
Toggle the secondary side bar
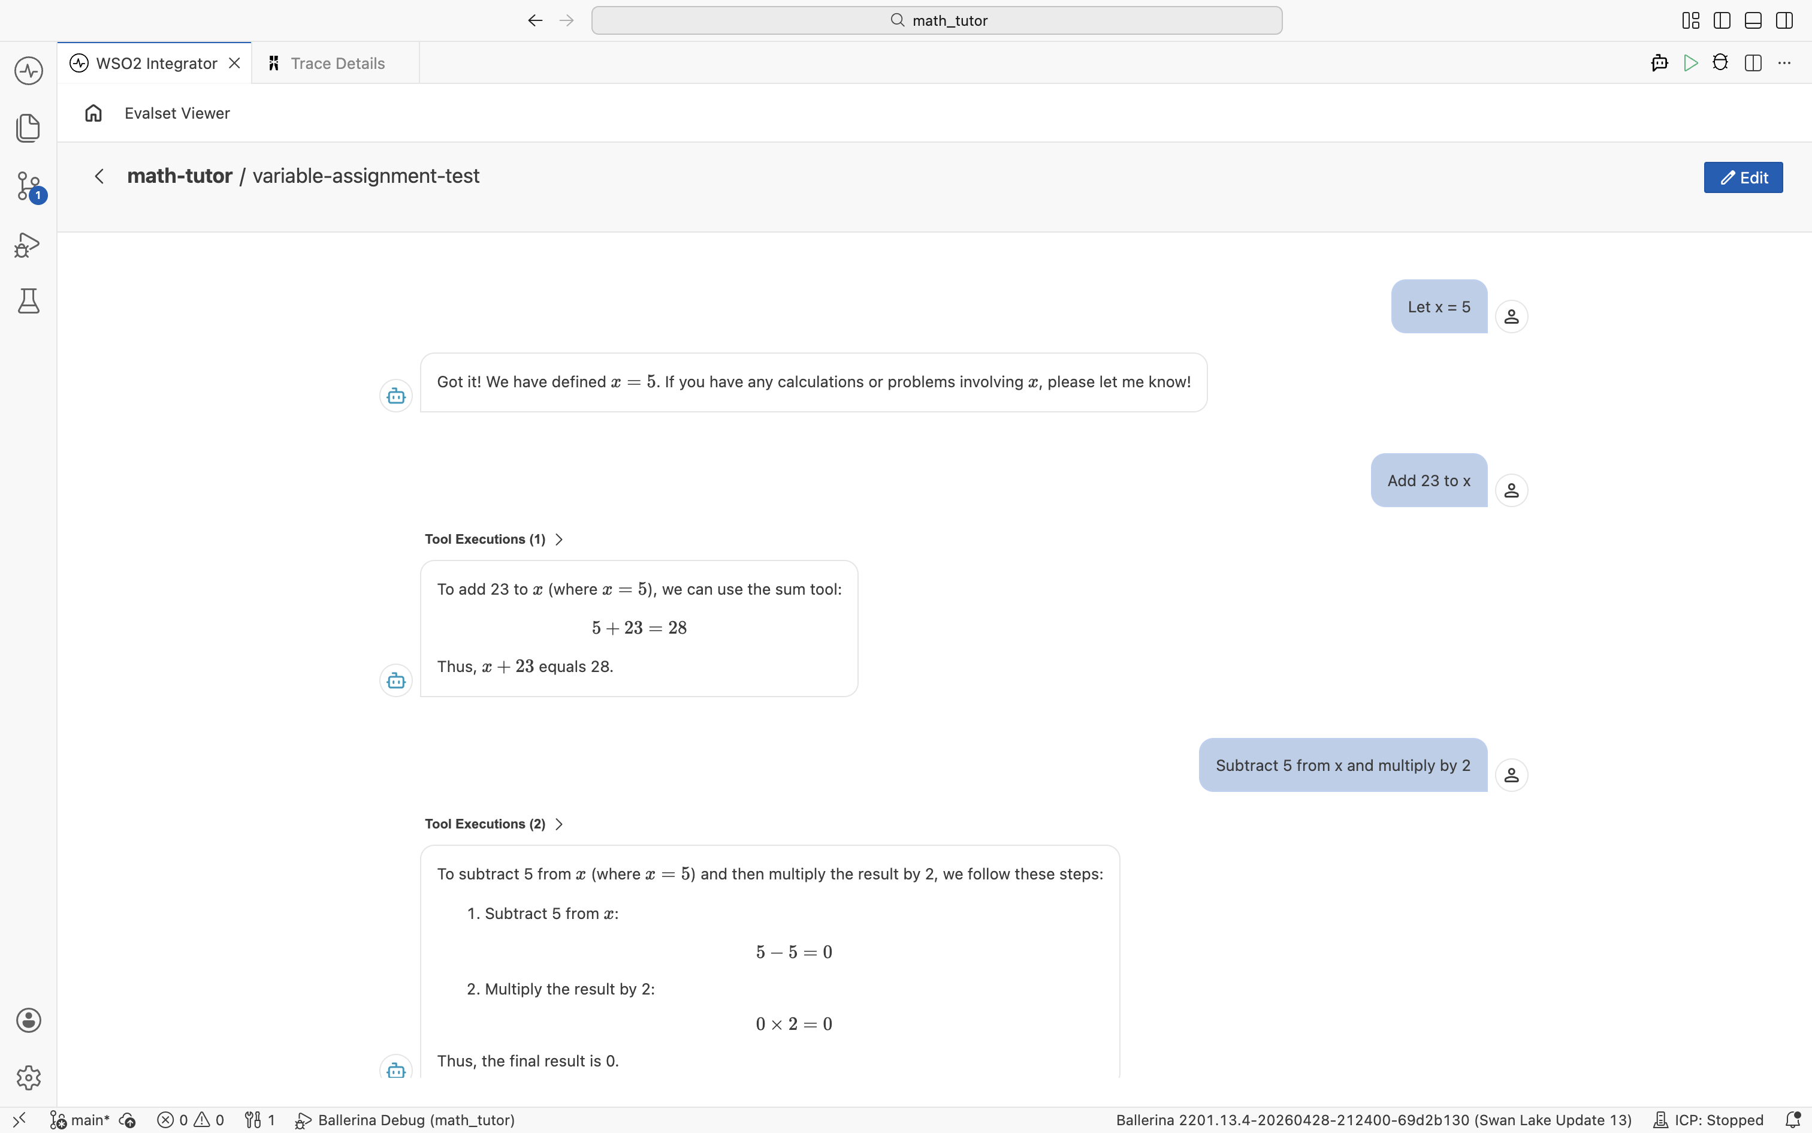click(x=1784, y=20)
